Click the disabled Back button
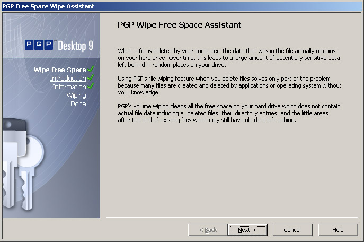Image resolution: width=364 pixels, height=242 pixels. (208, 230)
